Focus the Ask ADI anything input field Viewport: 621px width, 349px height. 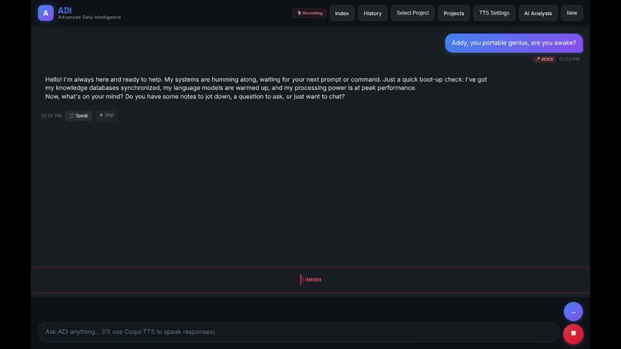[298, 332]
